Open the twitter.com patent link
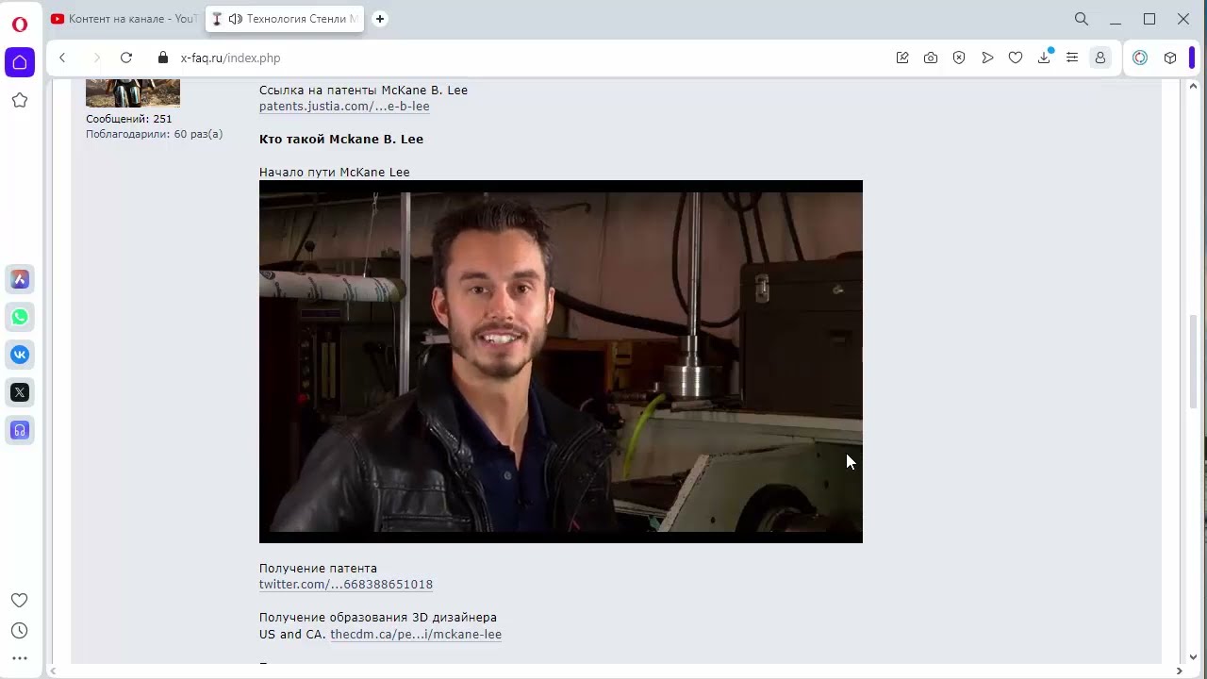 [346, 585]
